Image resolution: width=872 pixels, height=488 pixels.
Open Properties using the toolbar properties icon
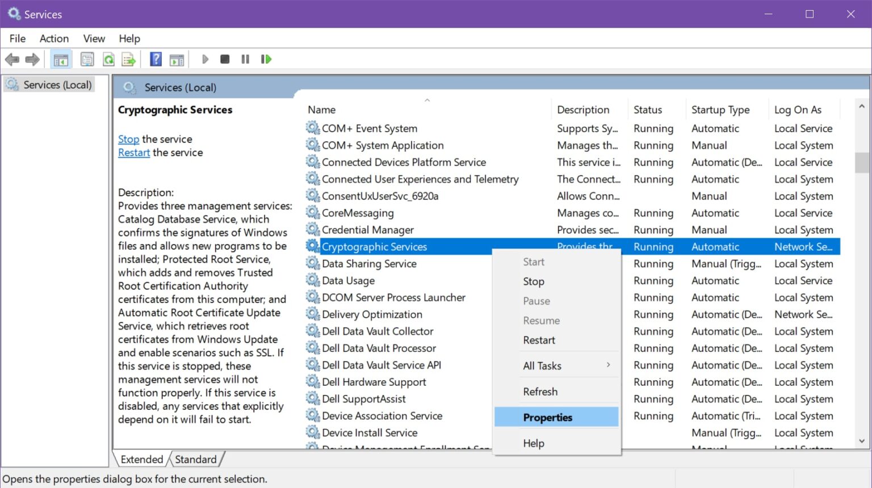[87, 59]
